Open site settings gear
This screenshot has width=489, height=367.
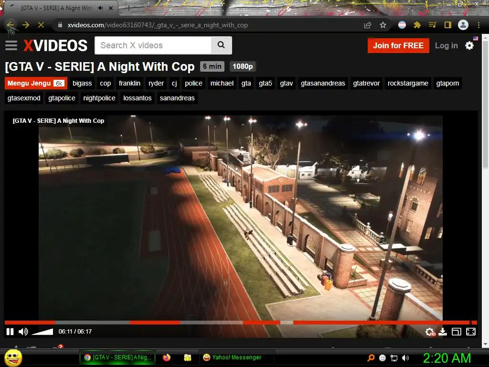click(469, 45)
